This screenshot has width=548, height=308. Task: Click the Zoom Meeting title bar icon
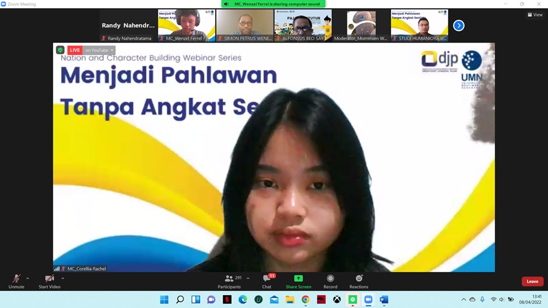point(4,4)
